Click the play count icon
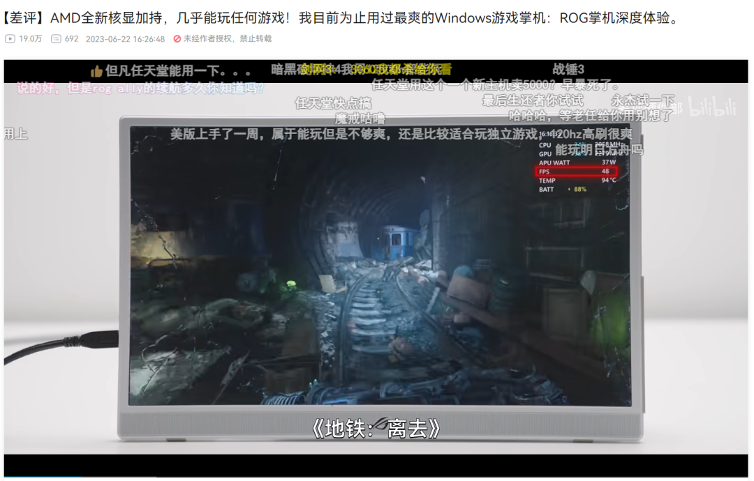 pyautogui.click(x=10, y=39)
